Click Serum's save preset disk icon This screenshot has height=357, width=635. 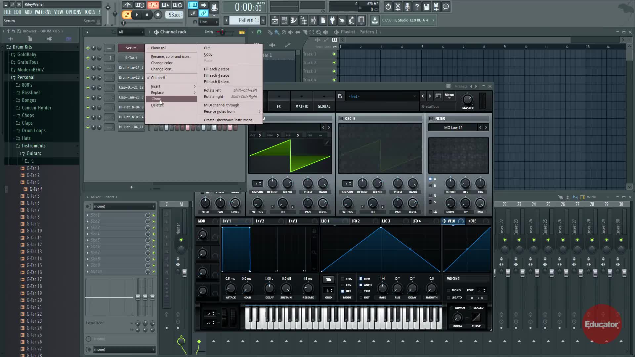tap(340, 96)
